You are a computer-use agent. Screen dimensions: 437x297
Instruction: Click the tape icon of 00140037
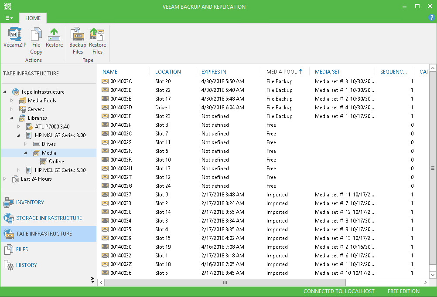click(x=105, y=195)
